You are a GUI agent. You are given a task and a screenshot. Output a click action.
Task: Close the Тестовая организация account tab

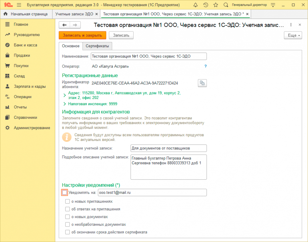247,14
